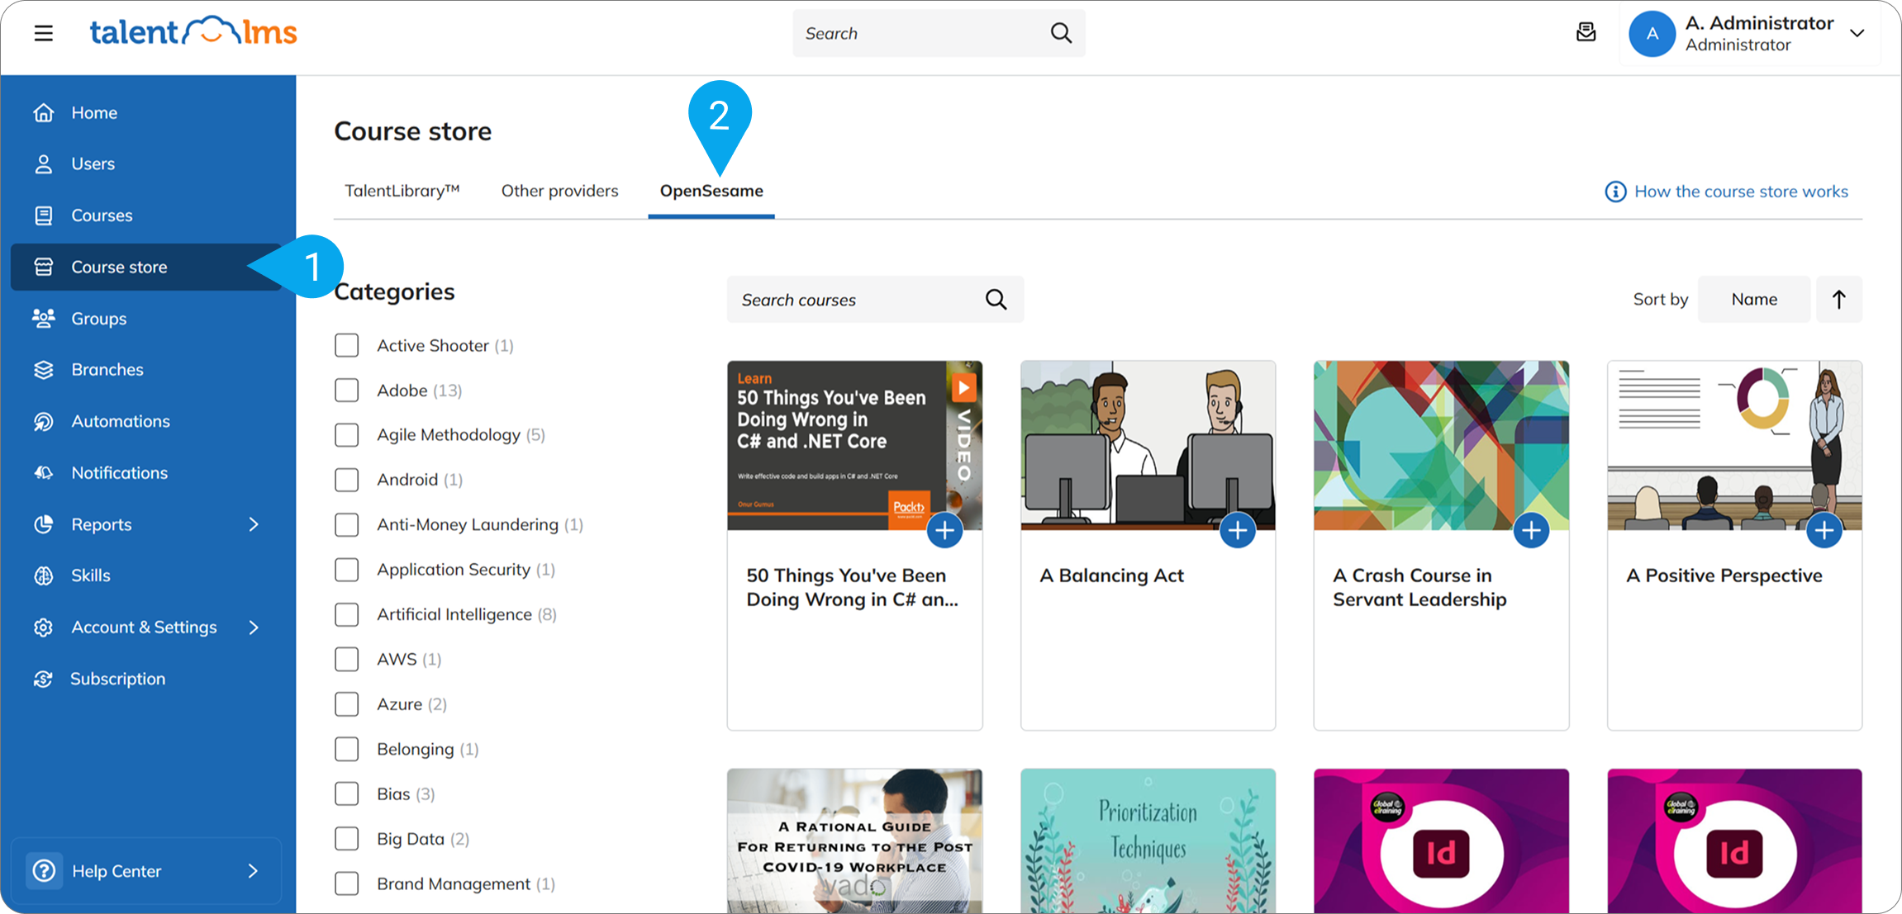This screenshot has width=1902, height=914.
Task: Check the Brand Management category
Action: click(347, 883)
